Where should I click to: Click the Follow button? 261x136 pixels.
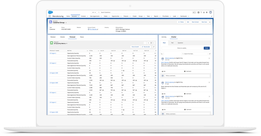click(x=181, y=22)
